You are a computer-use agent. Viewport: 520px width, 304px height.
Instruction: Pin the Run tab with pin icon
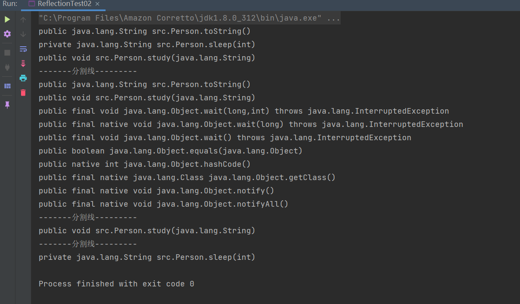point(7,105)
